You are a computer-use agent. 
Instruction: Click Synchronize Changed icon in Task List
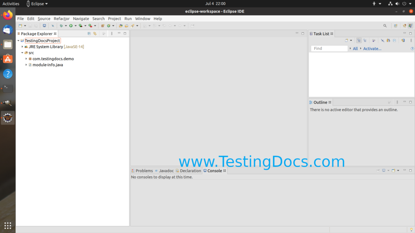(403, 40)
